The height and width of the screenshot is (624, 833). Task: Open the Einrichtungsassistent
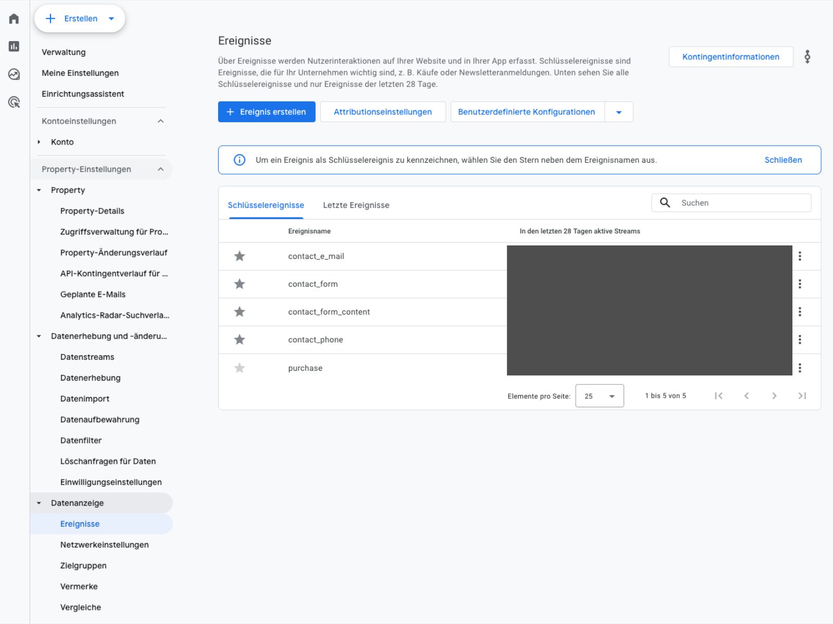pos(83,94)
